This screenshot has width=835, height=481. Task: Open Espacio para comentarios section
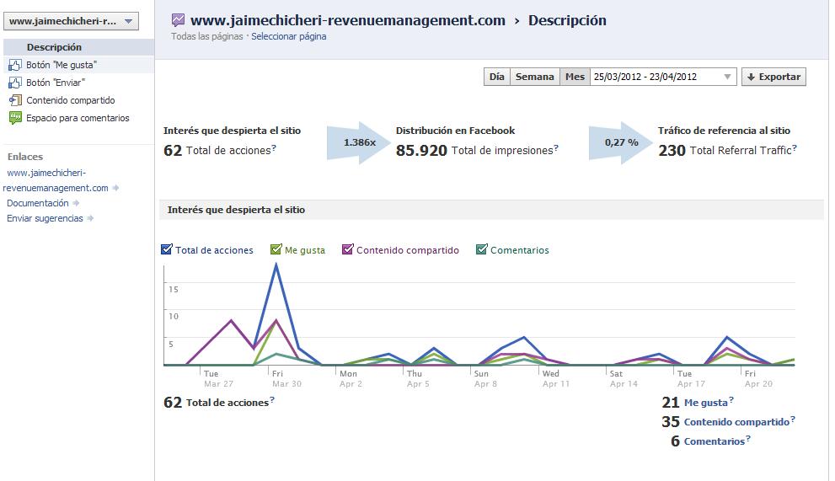coord(78,118)
